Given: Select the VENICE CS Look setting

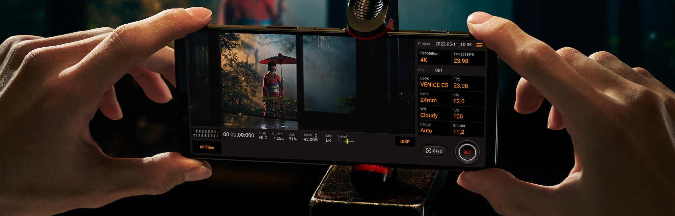Looking at the screenshot, I should [x=434, y=83].
